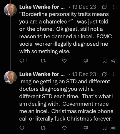This screenshot has width=120, height=134.
Task: Click the slashed-circle icon on first post
Action: pos(104,7)
